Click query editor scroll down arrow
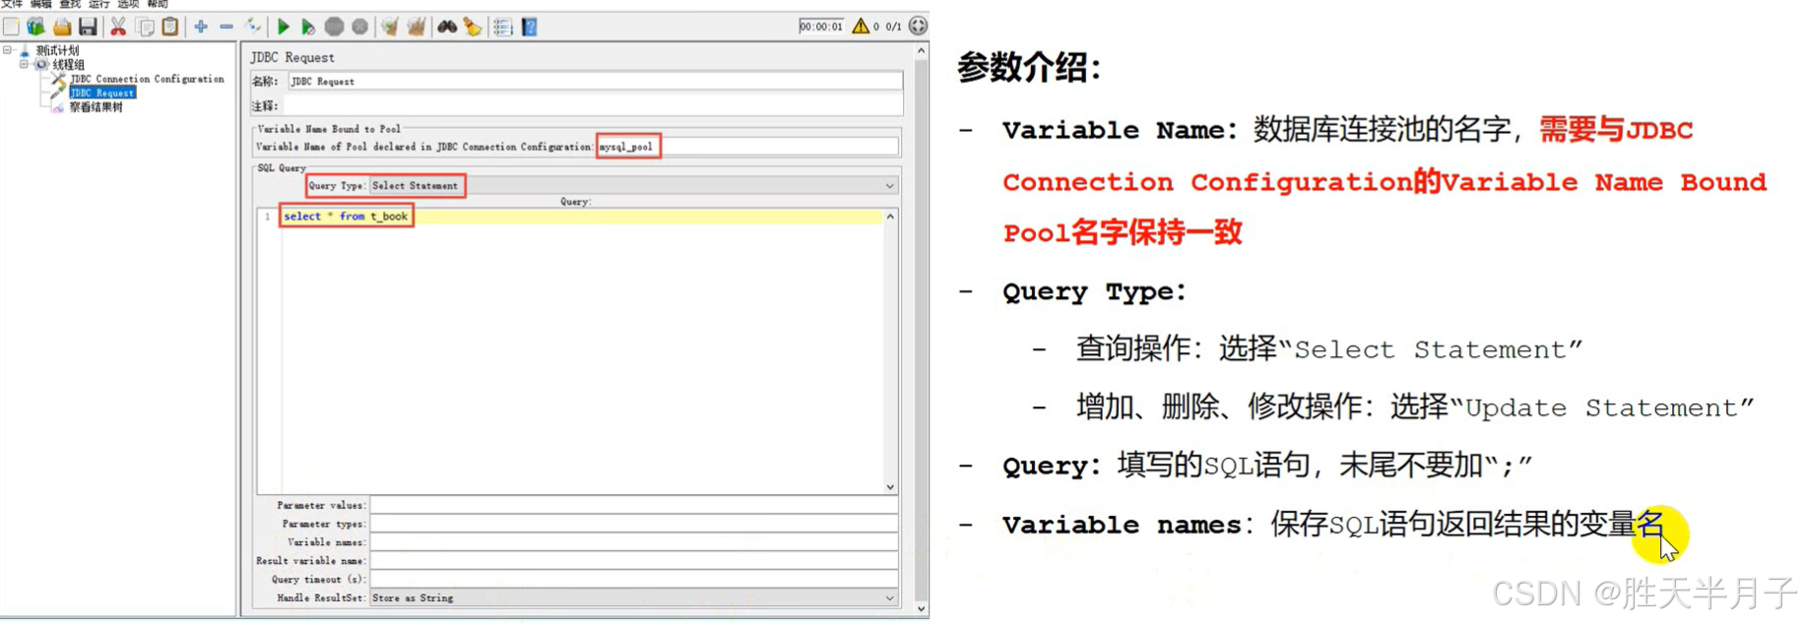This screenshot has width=1802, height=625. click(x=890, y=487)
